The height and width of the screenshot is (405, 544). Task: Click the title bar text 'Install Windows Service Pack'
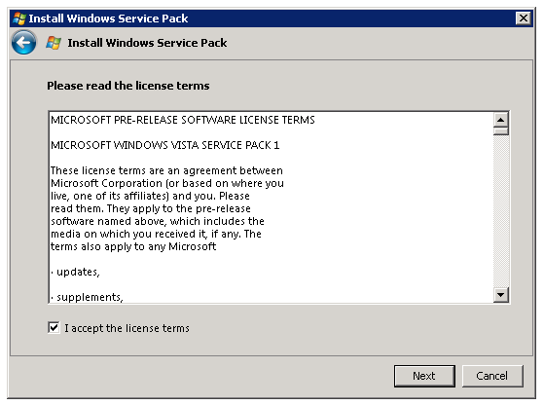(108, 18)
